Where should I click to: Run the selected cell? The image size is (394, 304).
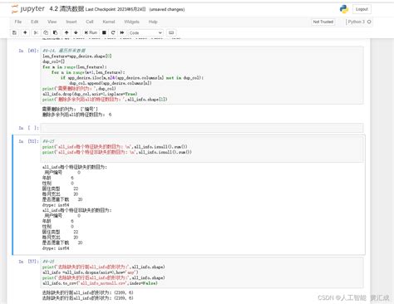[91, 32]
